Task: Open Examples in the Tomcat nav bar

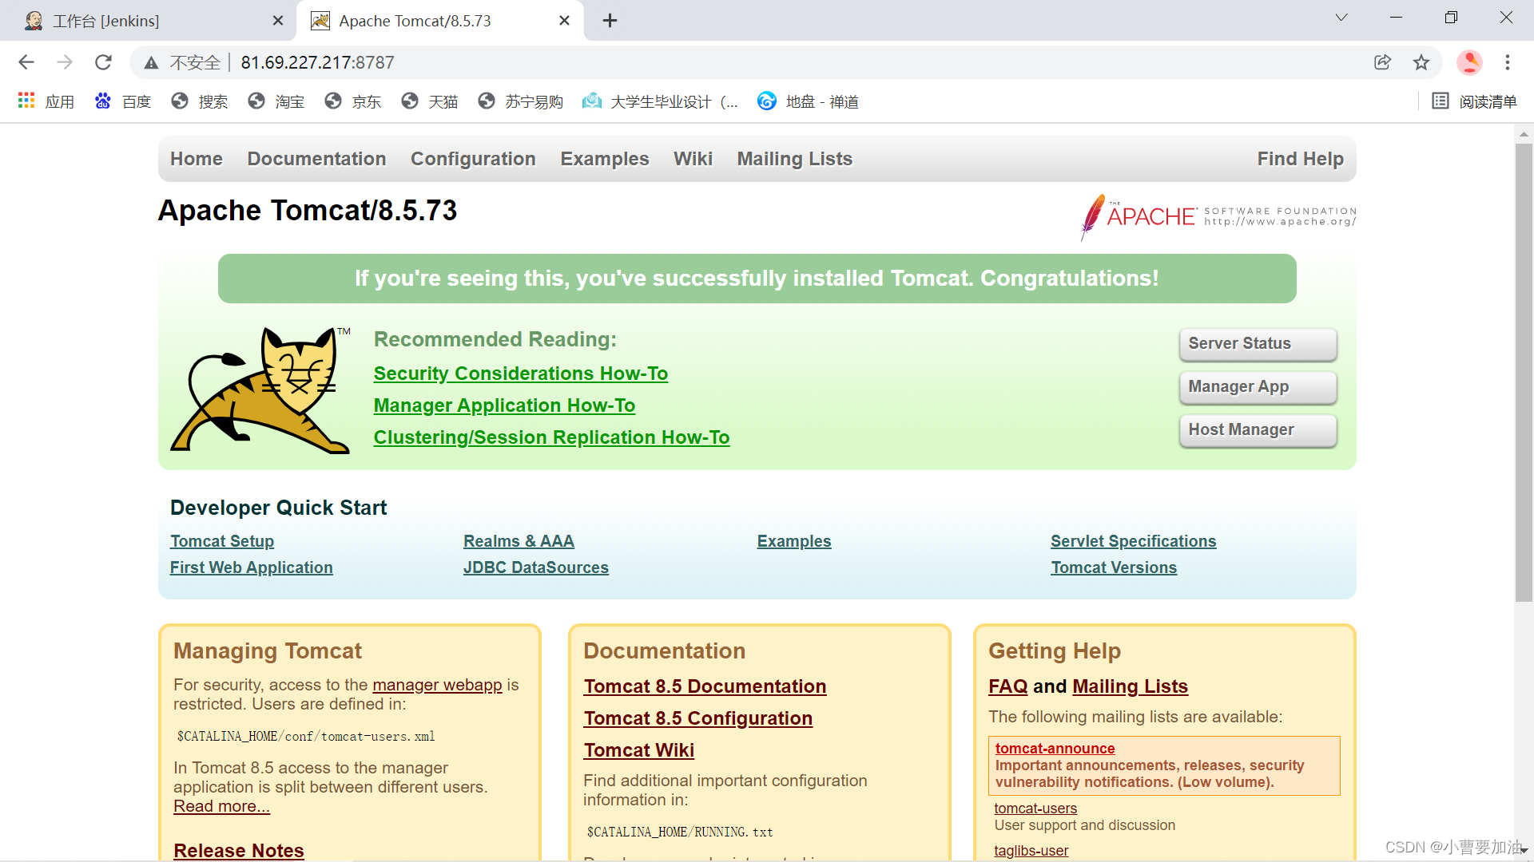Action: point(605,159)
